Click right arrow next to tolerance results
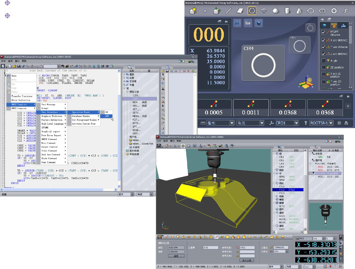Image resolution: width=355 pixels, height=269 pixels. click(x=348, y=106)
